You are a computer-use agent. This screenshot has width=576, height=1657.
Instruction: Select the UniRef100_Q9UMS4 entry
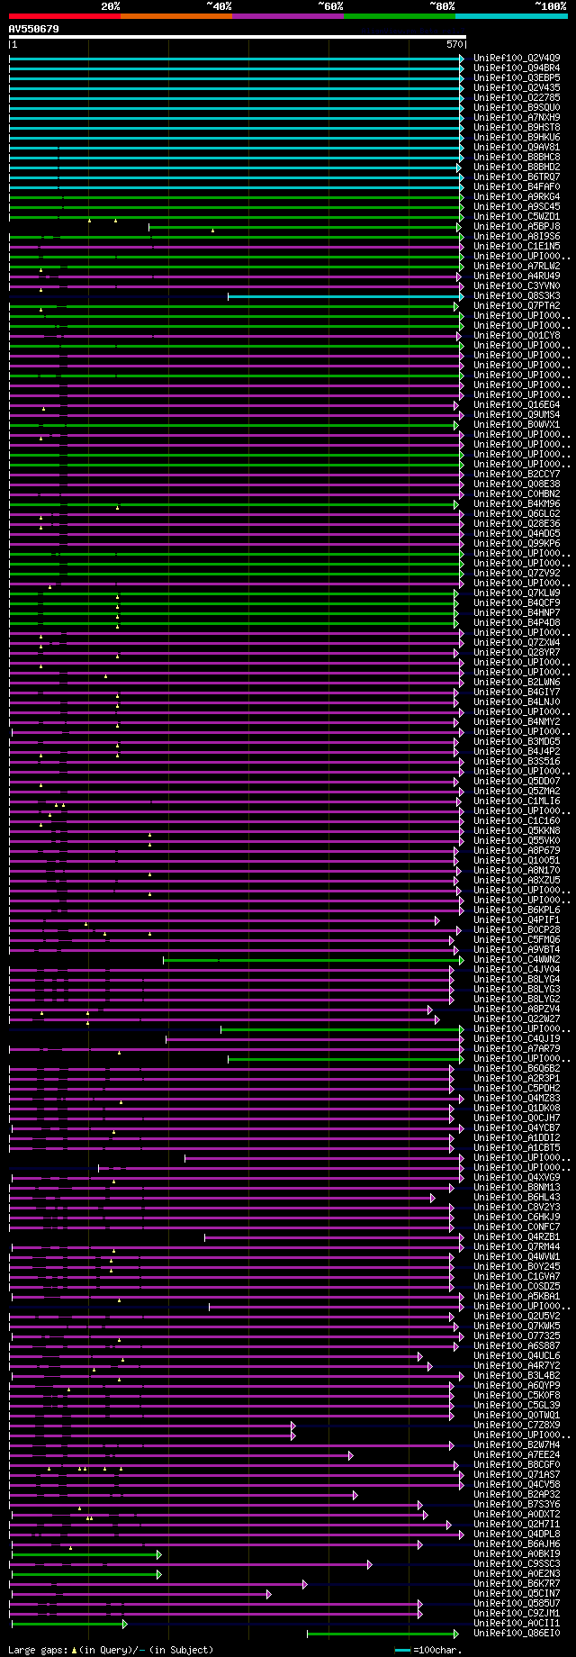(x=517, y=414)
